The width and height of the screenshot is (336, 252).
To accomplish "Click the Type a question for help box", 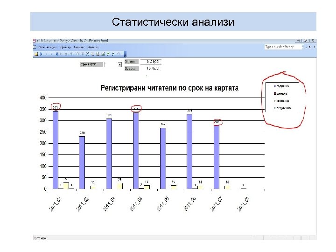I will (283, 47).
